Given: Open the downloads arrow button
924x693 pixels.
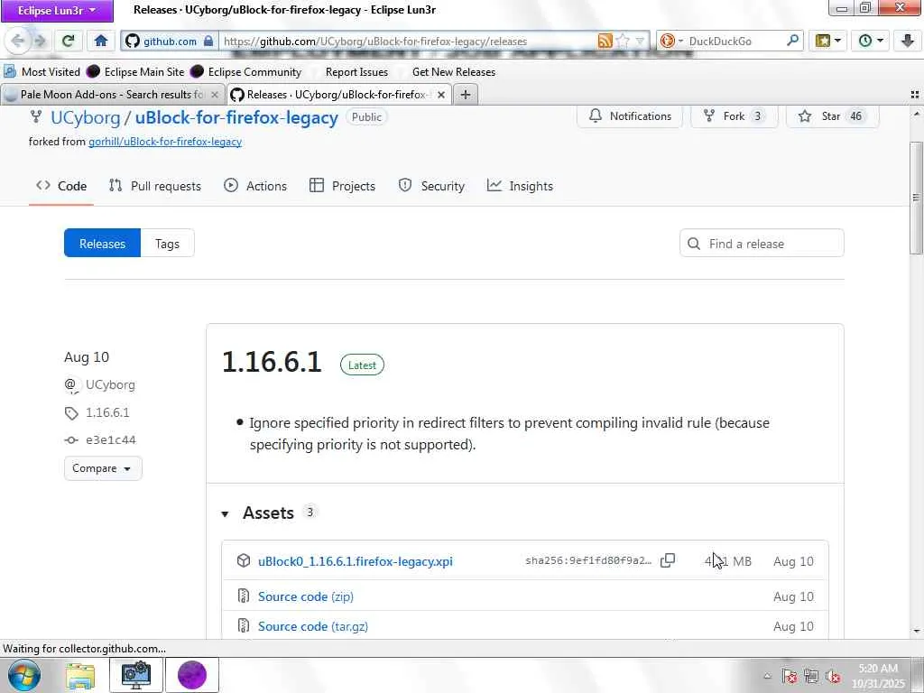Looking at the screenshot, I should [908, 41].
